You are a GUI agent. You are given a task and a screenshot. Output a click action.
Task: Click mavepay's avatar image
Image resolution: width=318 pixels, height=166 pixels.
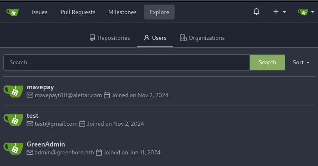13,91
